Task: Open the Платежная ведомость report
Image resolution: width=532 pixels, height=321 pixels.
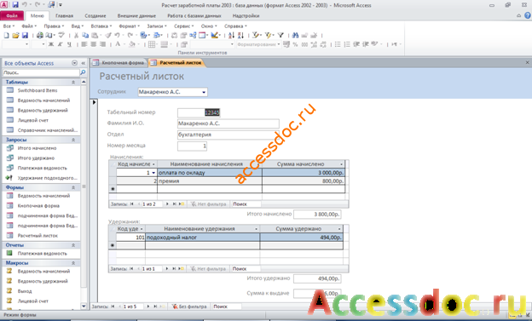Action: (43, 254)
